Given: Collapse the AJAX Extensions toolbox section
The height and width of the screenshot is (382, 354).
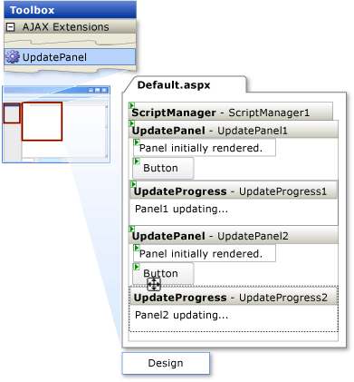Looking at the screenshot, I should pyautogui.click(x=11, y=27).
